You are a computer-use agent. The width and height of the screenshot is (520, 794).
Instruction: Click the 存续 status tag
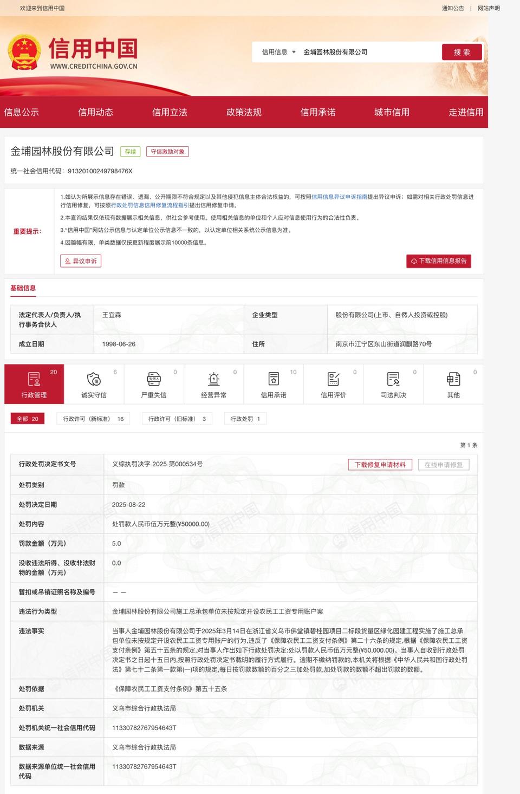click(x=131, y=152)
